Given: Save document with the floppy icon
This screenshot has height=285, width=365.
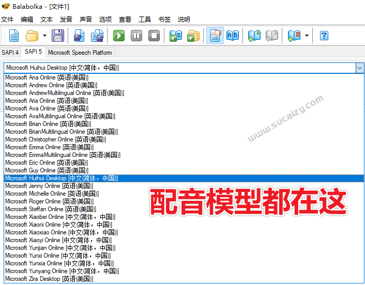Looking at the screenshot, I should [58, 36].
